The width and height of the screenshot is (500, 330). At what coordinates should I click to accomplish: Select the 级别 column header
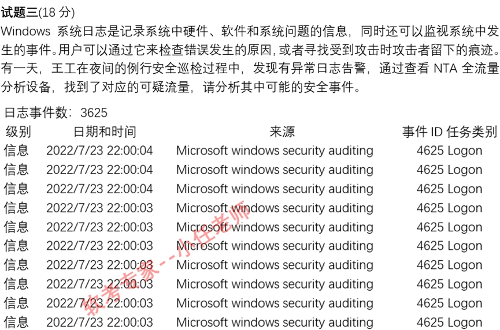coord(18,132)
